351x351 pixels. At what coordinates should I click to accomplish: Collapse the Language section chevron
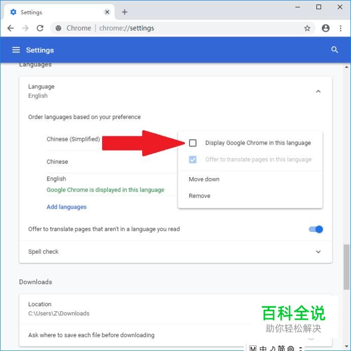318,91
